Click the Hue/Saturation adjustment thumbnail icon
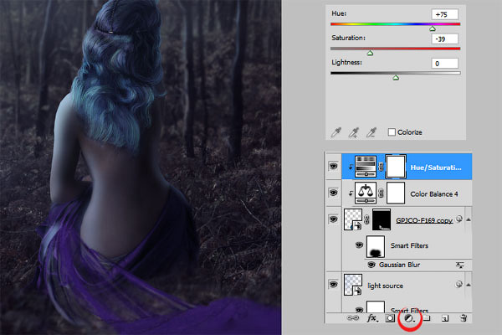Viewport: 502px width, 335px height. [366, 166]
